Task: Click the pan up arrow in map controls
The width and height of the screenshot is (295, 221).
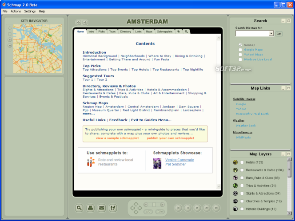Action: pos(136,204)
